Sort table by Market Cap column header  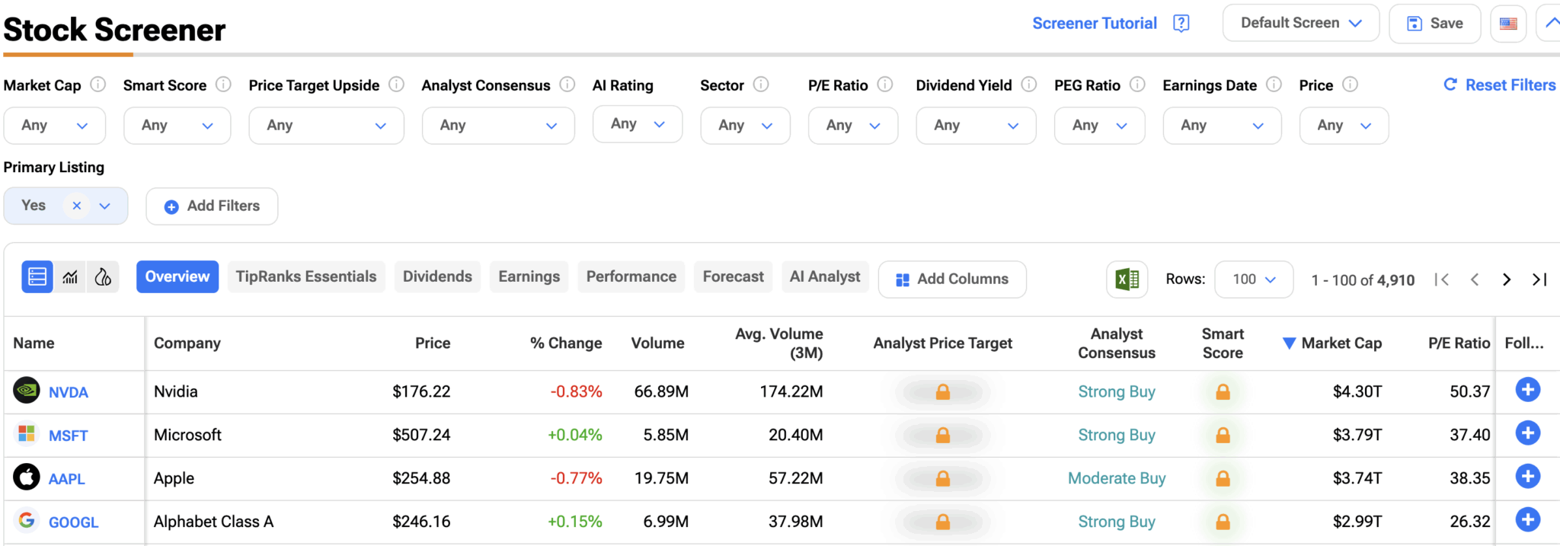[1340, 343]
